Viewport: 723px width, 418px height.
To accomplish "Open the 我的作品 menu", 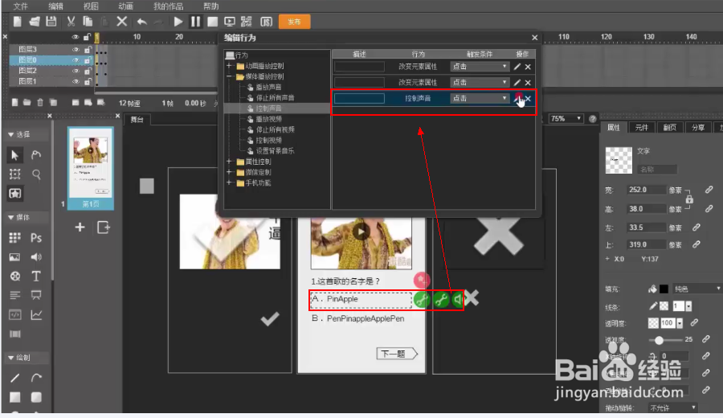I will [x=169, y=6].
